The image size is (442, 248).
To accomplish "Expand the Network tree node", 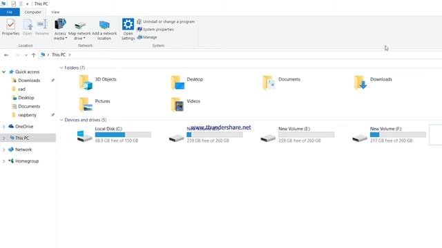I will 3,150.
